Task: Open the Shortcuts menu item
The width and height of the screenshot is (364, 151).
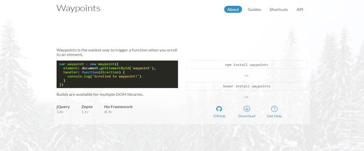Action: coord(278,9)
